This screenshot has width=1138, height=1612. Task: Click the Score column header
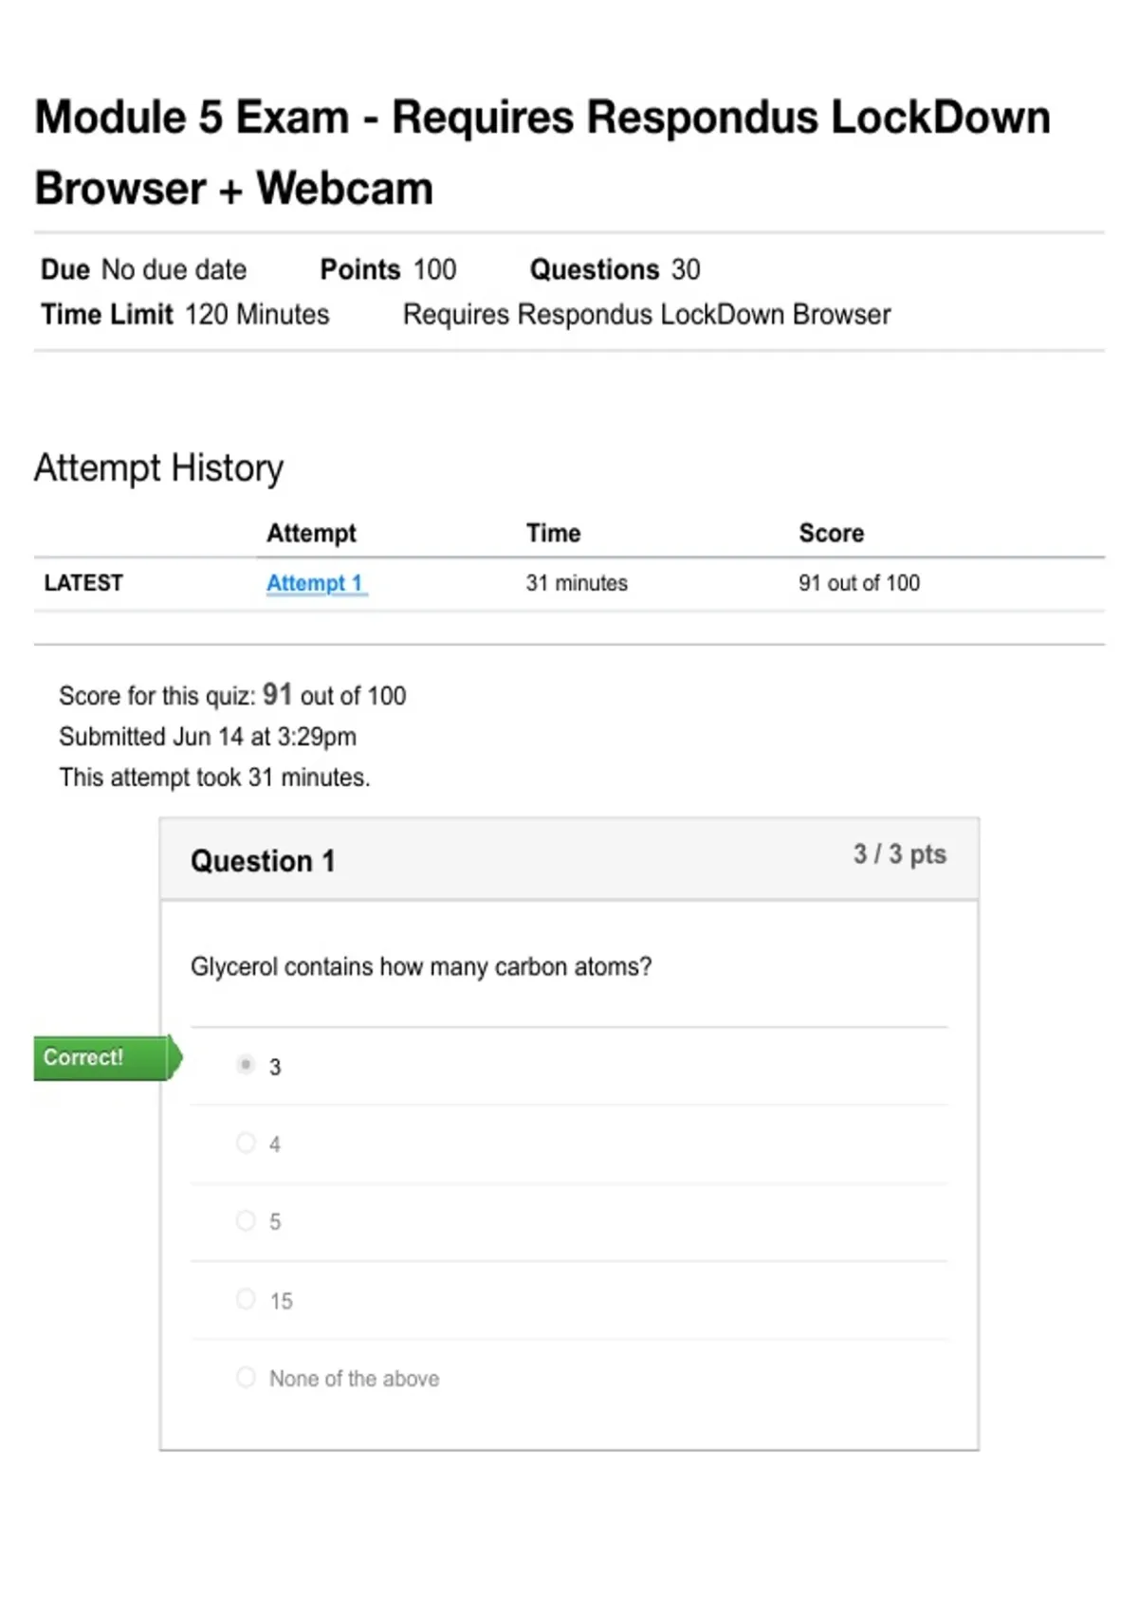[x=832, y=533]
